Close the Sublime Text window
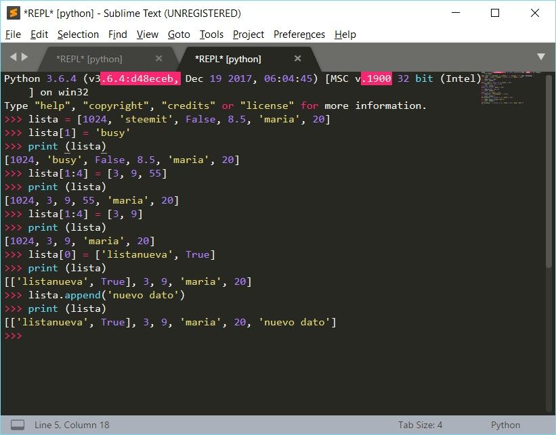Viewport: 556px width, 435px height. [535, 13]
